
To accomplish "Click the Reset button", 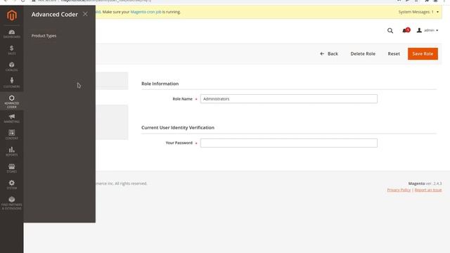I will pyautogui.click(x=394, y=53).
